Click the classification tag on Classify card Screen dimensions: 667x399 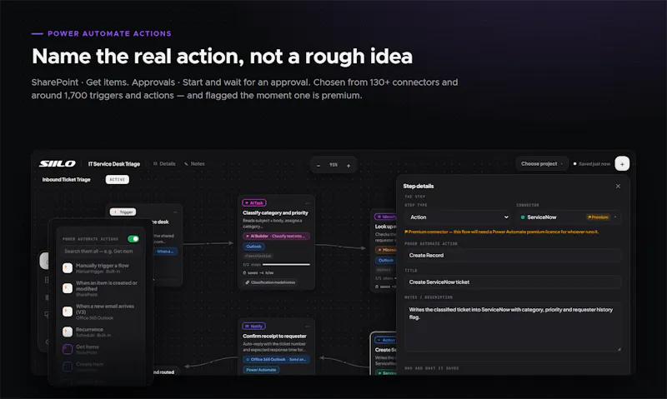[x=258, y=256]
